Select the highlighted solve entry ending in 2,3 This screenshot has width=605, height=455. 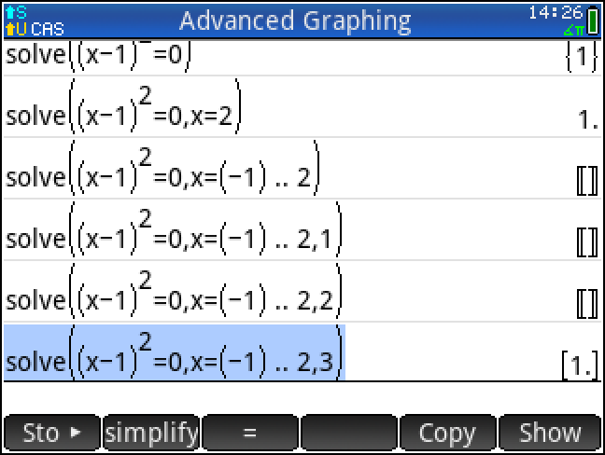coord(175,352)
